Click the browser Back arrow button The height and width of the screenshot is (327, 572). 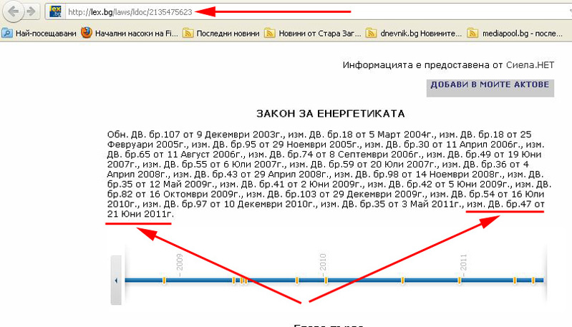[x=13, y=11]
